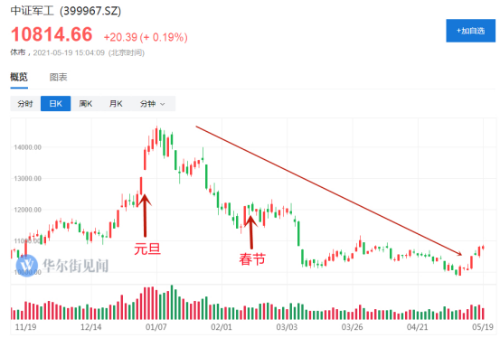Click the 03/03 date axis label
Screen dimensions: 500x338
click(287, 327)
